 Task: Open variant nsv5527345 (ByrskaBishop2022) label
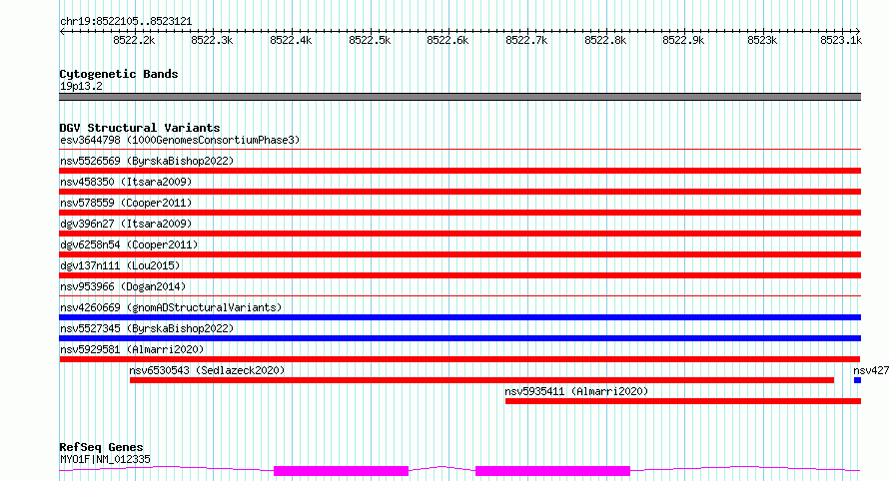[147, 328]
